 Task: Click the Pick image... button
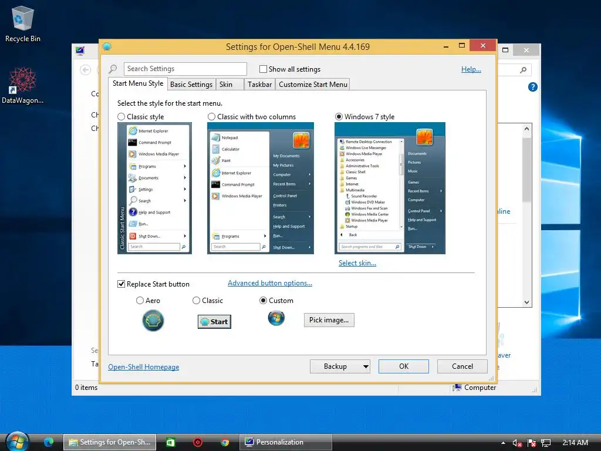329,320
